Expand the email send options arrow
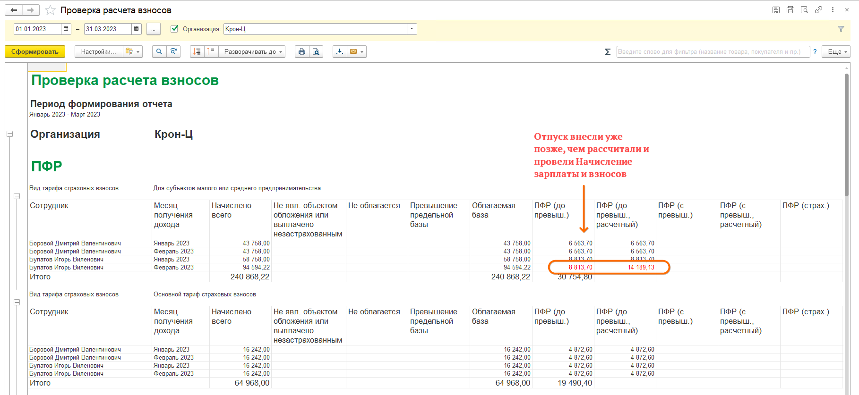This screenshot has width=859, height=395. click(362, 51)
